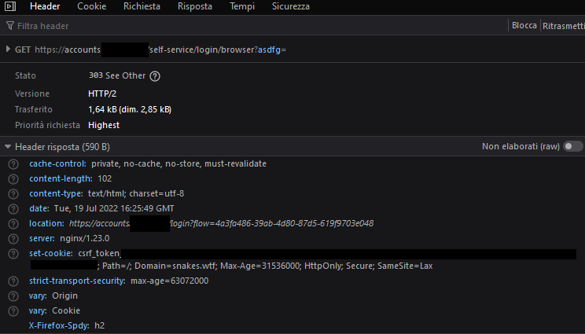Focus the Filtra header input field
Image resolution: width=585 pixels, height=334 pixels.
coord(257,26)
